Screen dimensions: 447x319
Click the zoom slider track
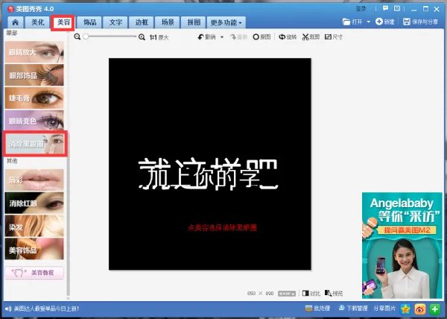110,37
